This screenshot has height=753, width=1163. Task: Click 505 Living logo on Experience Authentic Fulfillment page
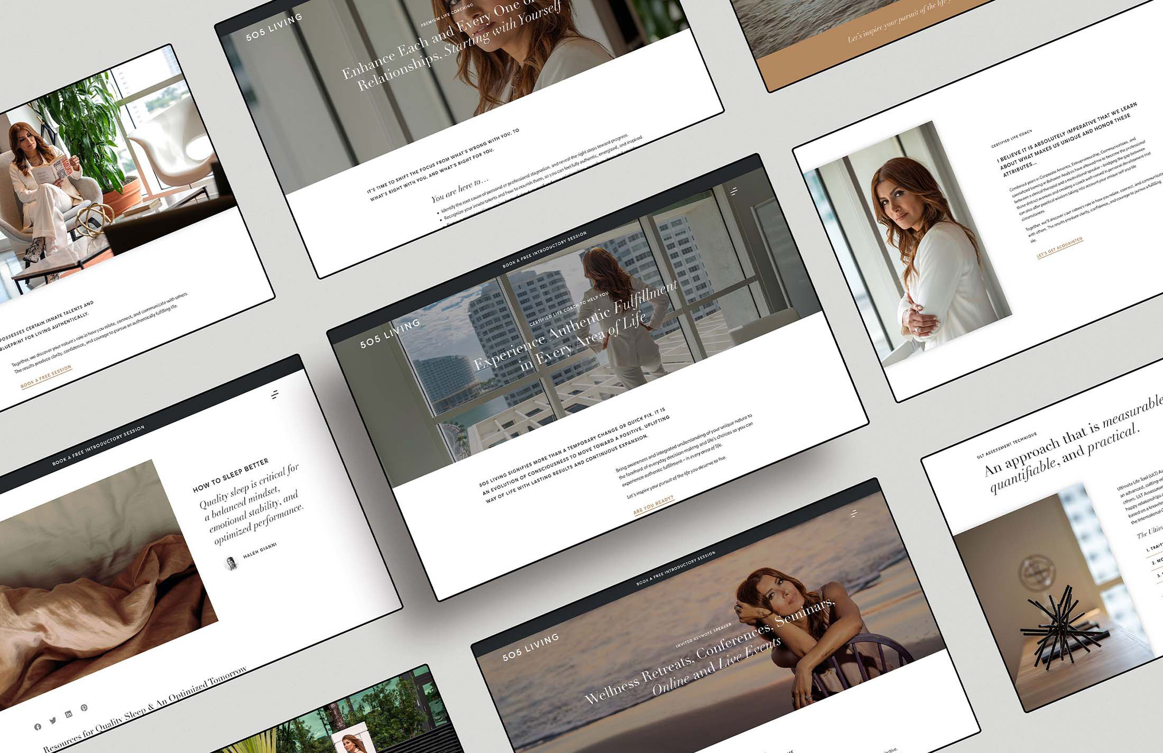(x=390, y=334)
